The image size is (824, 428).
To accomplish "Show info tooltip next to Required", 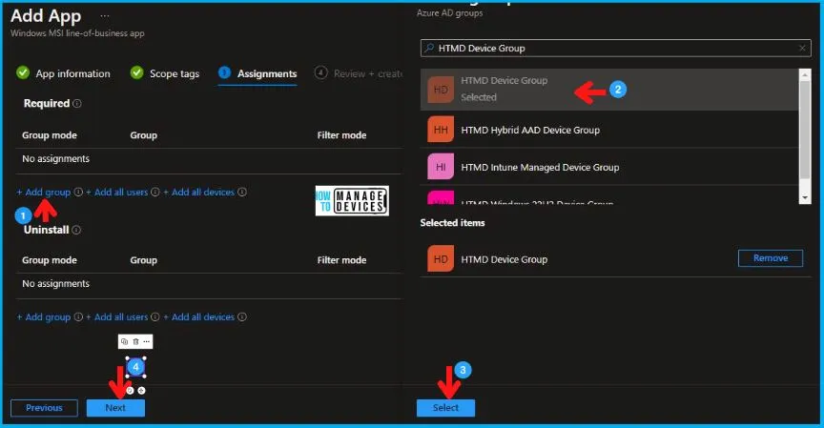I will pos(77,104).
